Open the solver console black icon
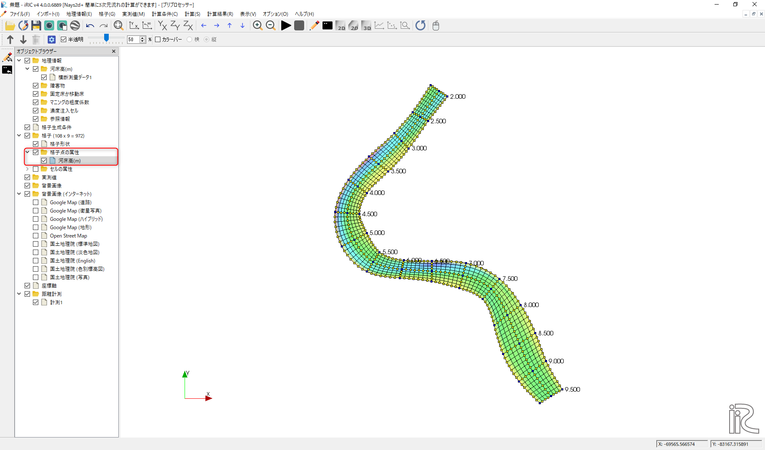Screen dimensions: 765x450 pos(327,26)
